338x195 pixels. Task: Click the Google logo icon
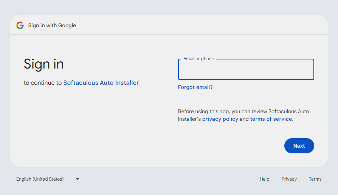tap(20, 25)
